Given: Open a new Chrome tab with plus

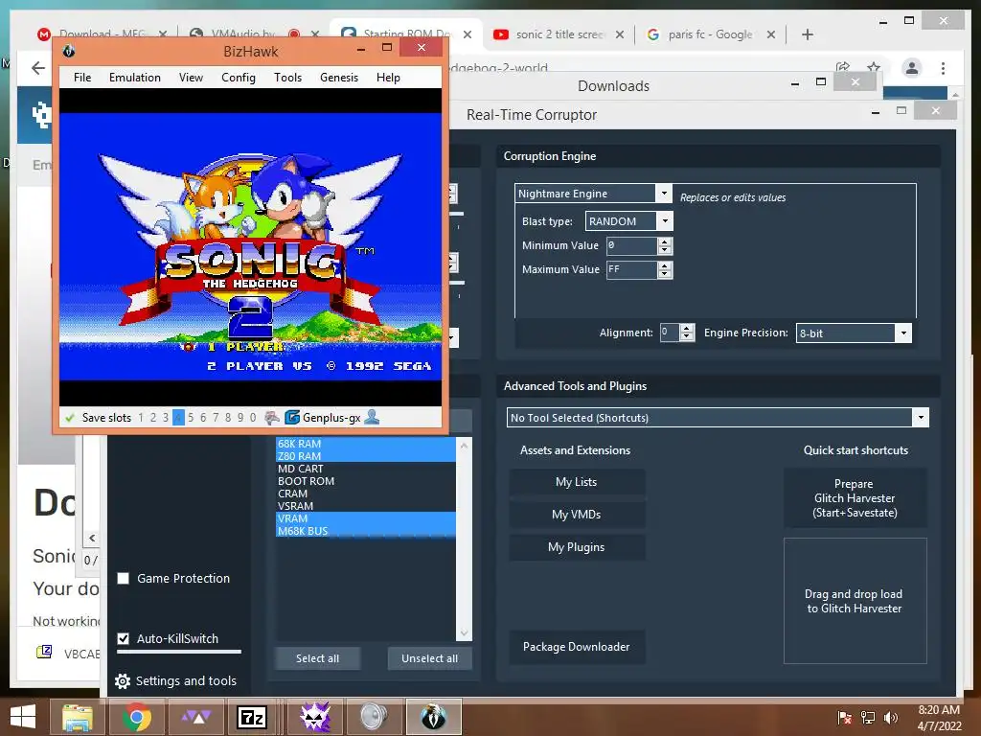Looking at the screenshot, I should [807, 34].
